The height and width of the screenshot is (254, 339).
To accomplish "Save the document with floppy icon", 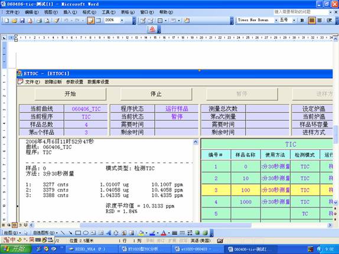I will 22,21.
